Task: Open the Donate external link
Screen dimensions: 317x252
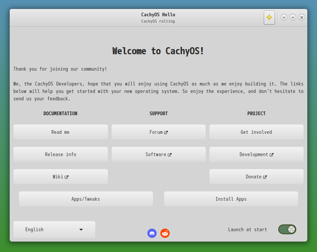Action: pyautogui.click(x=256, y=177)
